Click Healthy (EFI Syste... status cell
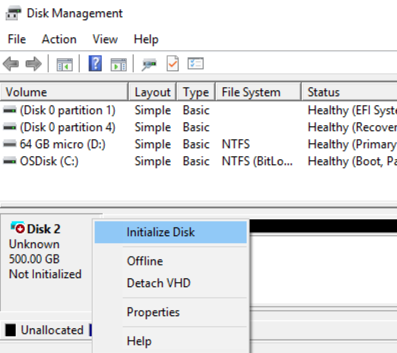 (352, 110)
